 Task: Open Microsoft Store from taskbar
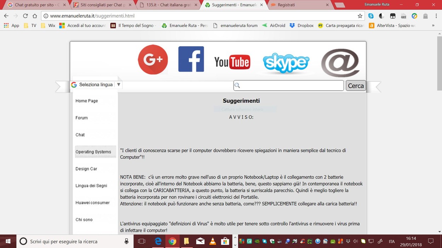(x=225, y=241)
